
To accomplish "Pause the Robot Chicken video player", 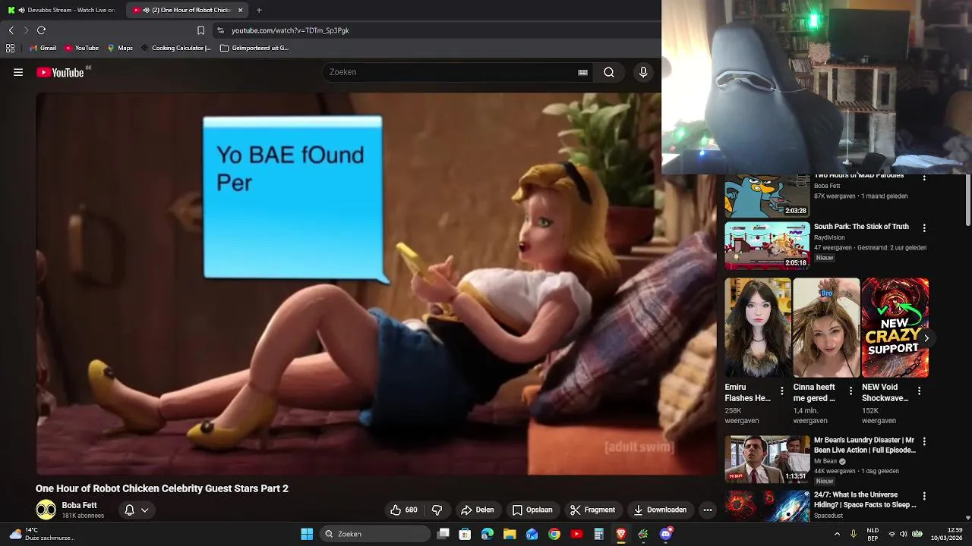I will click(376, 284).
